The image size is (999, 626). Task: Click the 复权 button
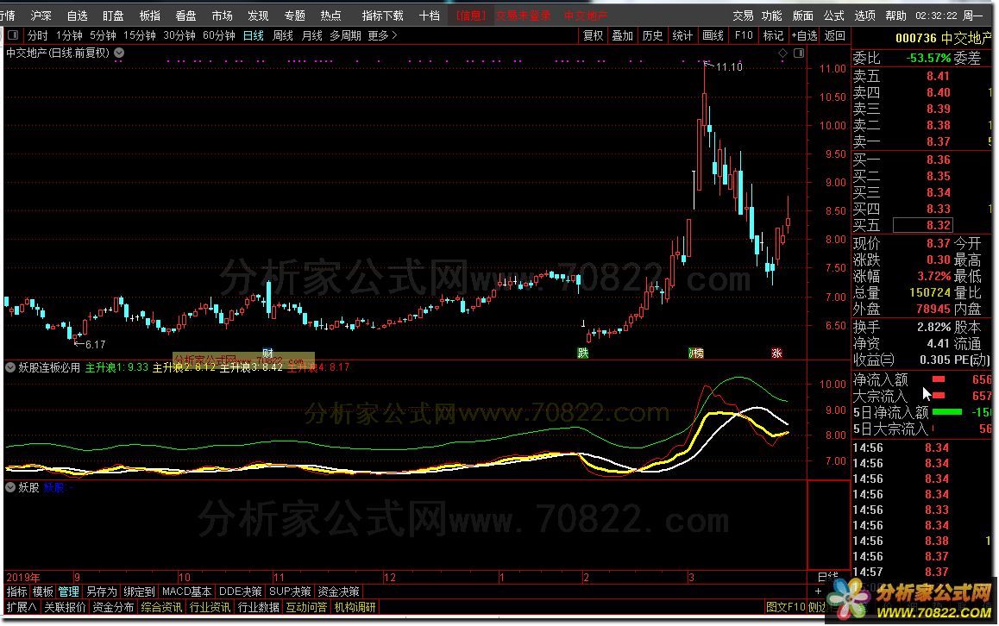[594, 35]
